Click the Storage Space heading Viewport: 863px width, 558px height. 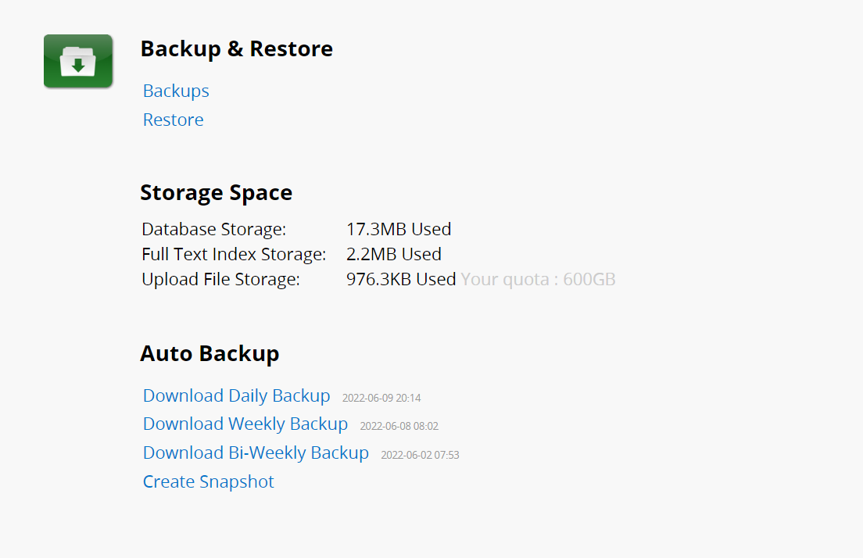click(x=217, y=192)
